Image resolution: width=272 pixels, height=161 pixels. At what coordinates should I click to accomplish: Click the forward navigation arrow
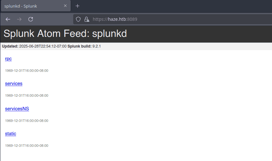coord(19,19)
